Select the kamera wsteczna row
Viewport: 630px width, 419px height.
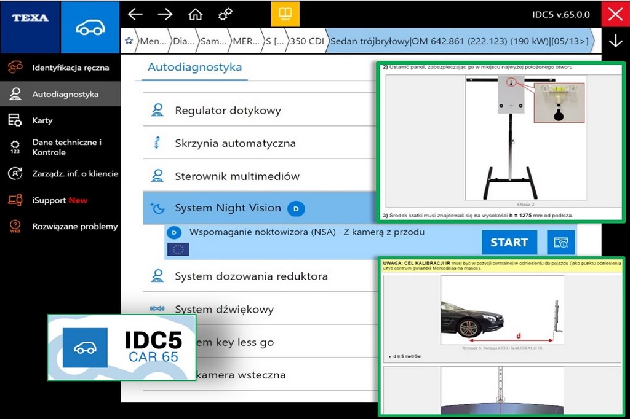click(287, 375)
